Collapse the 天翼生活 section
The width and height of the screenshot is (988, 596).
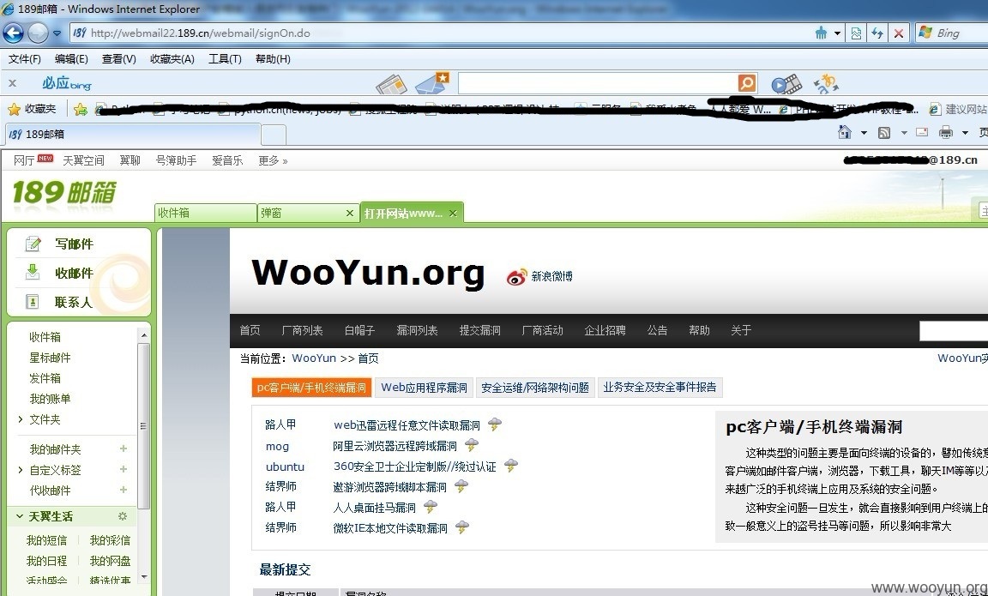click(20, 516)
